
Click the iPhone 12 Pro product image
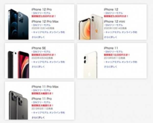18,24
